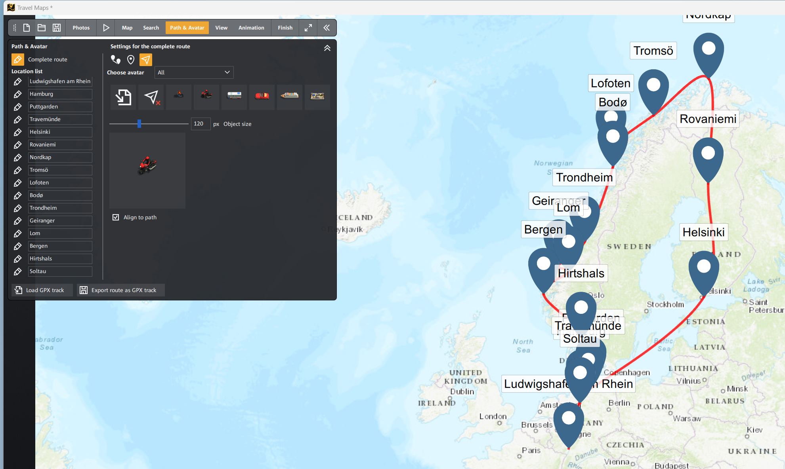Click Export route as GPX track
The width and height of the screenshot is (785, 469).
pos(120,290)
